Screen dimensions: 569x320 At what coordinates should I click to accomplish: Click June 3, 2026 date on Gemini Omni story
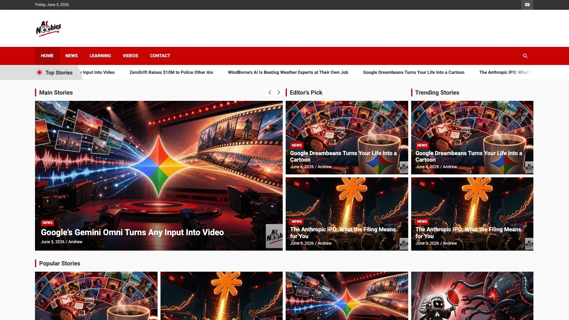53,242
